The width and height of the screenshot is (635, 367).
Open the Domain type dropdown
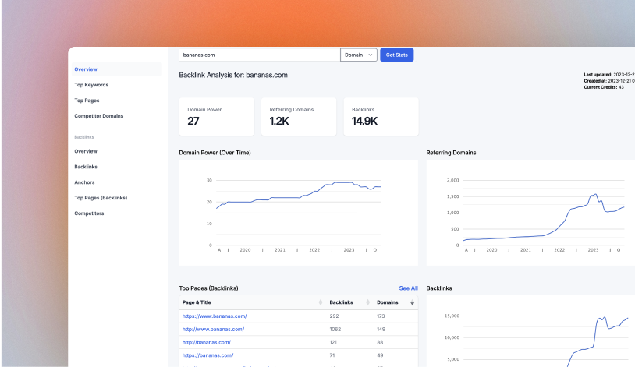pos(359,55)
